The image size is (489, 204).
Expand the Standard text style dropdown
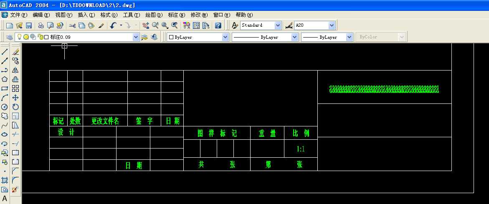tap(278, 25)
